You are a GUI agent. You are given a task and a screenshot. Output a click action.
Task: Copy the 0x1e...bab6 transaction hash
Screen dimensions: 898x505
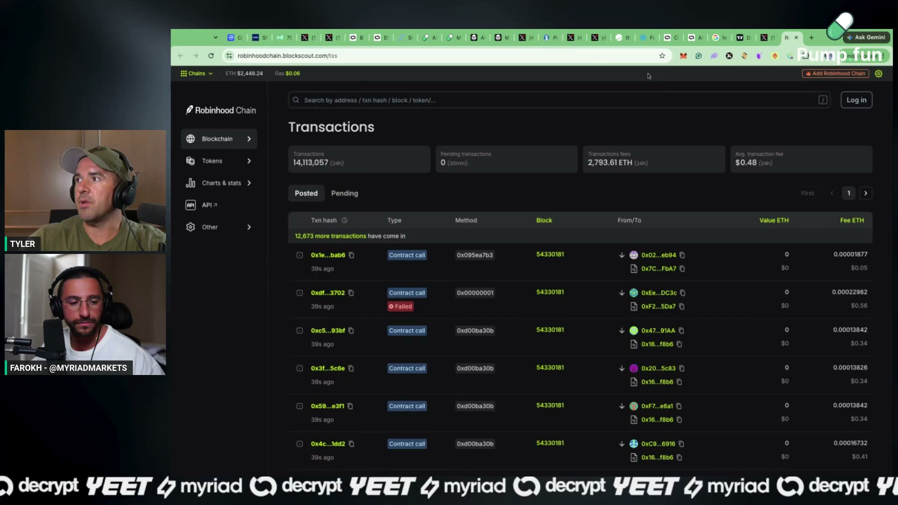[351, 255]
